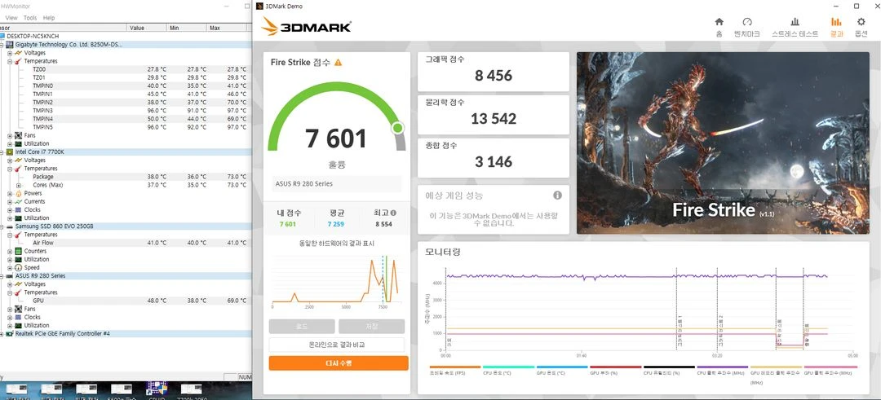The height and width of the screenshot is (400, 881).
Task: Click the Value column header
Action: tap(148, 28)
